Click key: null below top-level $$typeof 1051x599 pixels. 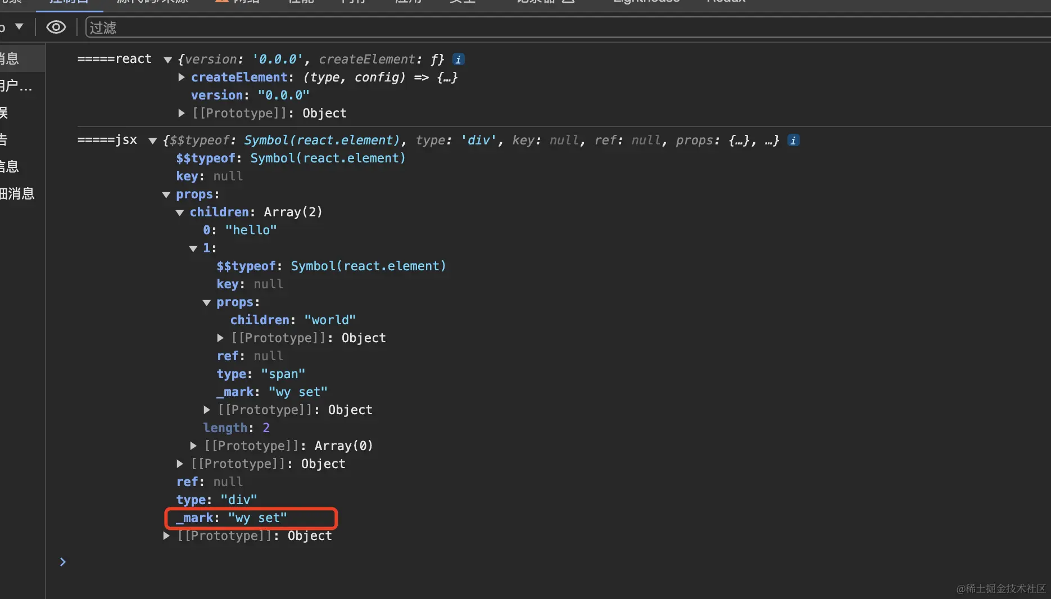click(x=210, y=176)
